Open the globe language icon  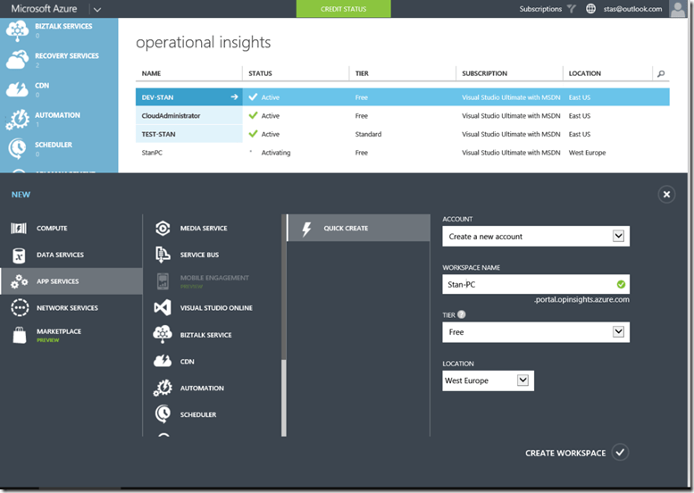(x=591, y=9)
